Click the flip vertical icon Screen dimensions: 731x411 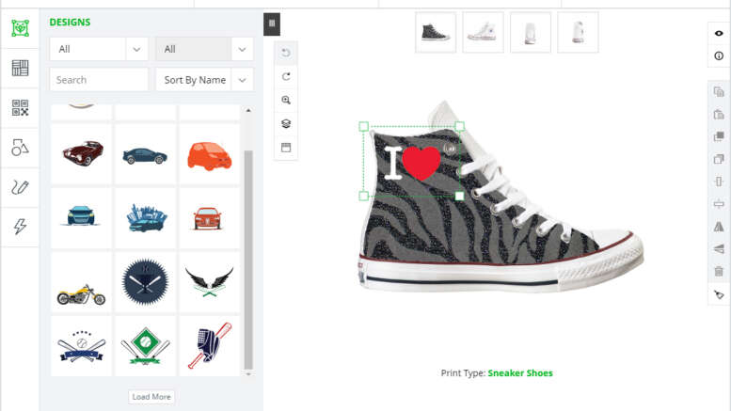click(719, 249)
